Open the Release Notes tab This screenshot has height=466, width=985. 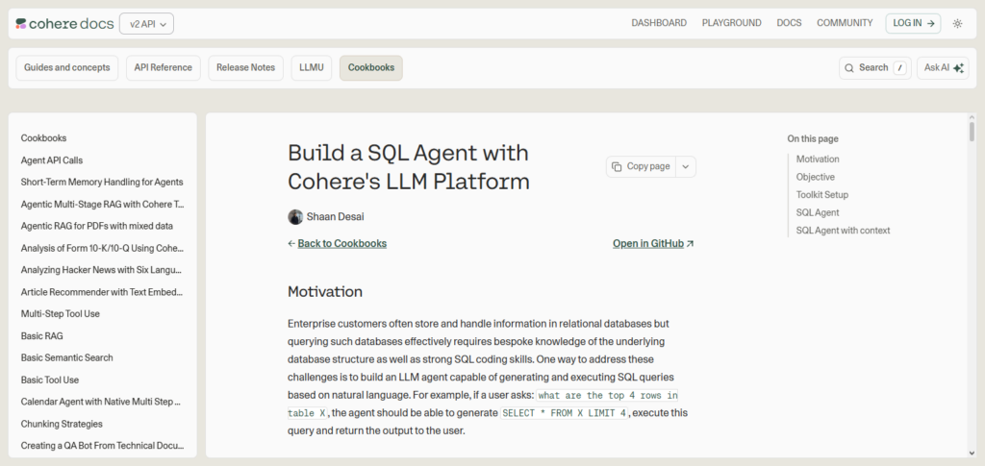pos(245,67)
